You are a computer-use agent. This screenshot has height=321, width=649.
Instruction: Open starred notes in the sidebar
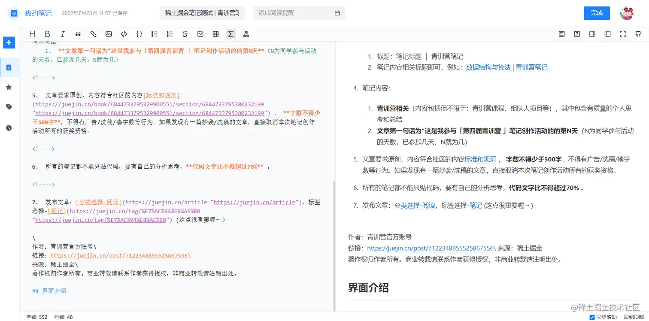[9, 87]
